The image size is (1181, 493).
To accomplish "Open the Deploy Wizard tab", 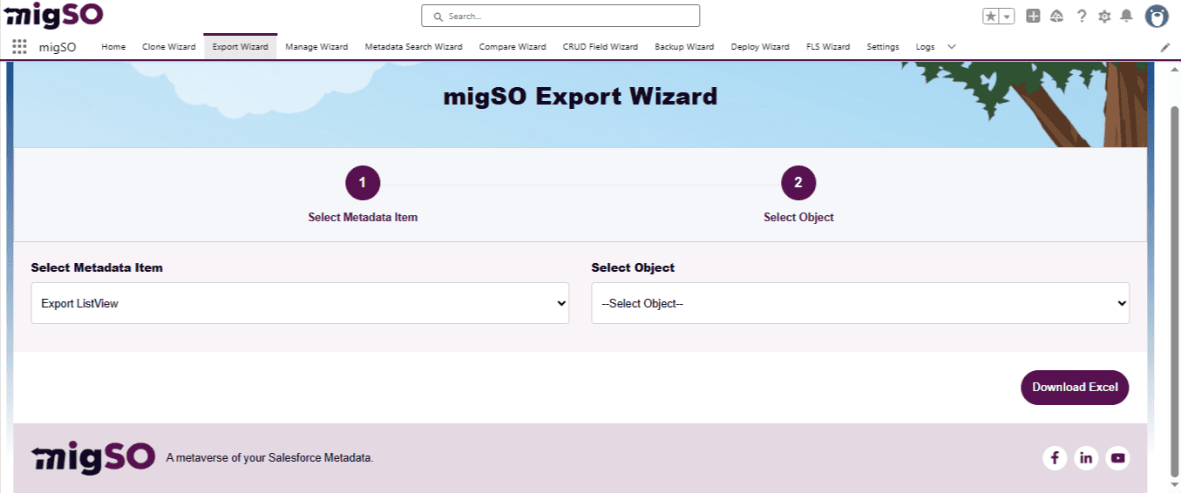I will point(760,47).
